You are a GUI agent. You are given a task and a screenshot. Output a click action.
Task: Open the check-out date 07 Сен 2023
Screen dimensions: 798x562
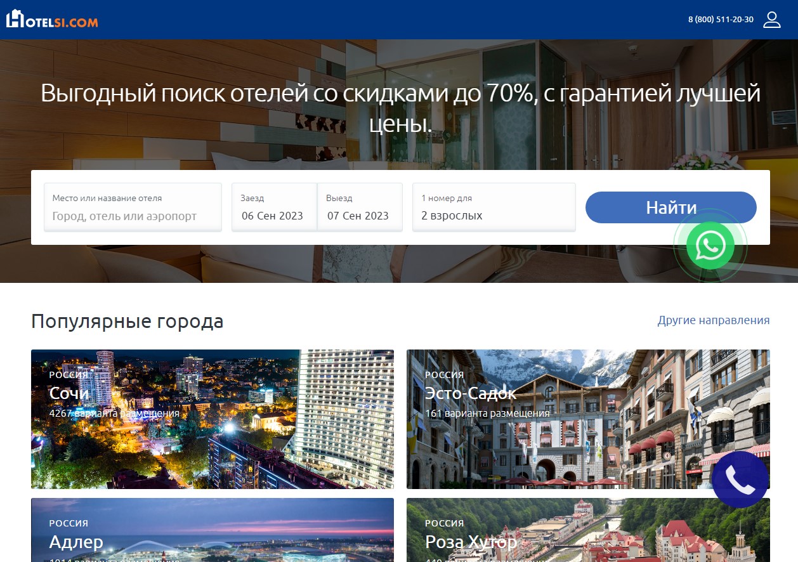tap(360, 207)
